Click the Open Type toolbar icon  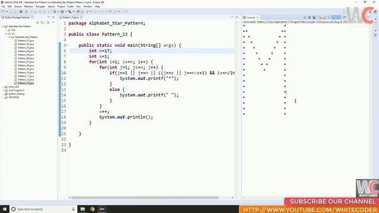coord(78,12)
